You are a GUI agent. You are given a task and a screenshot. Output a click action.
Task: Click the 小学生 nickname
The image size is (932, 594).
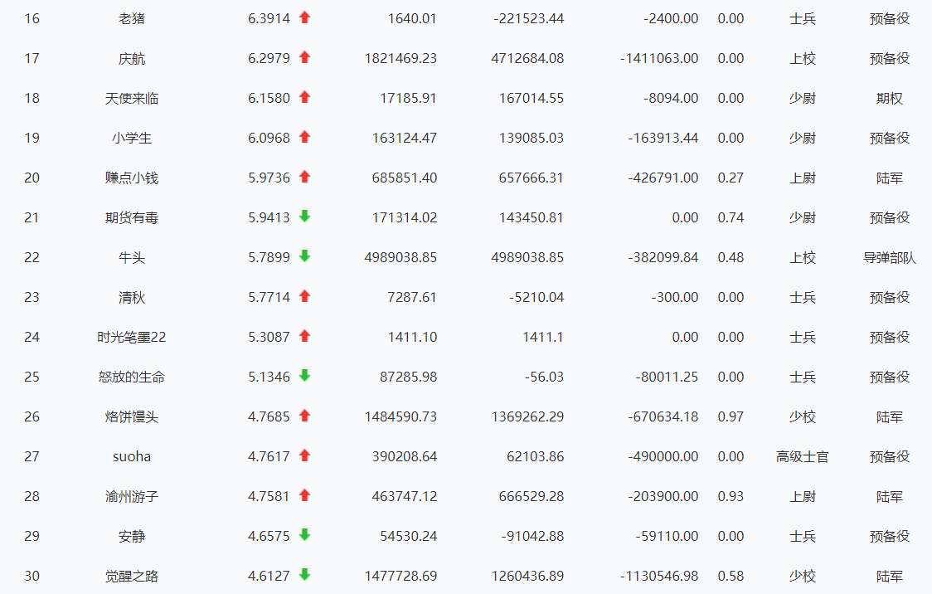(132, 138)
